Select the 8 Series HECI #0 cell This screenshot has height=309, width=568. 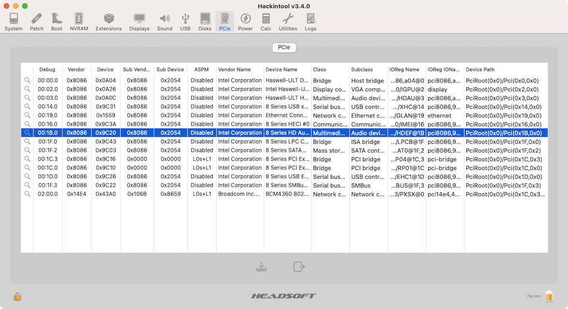pos(287,123)
